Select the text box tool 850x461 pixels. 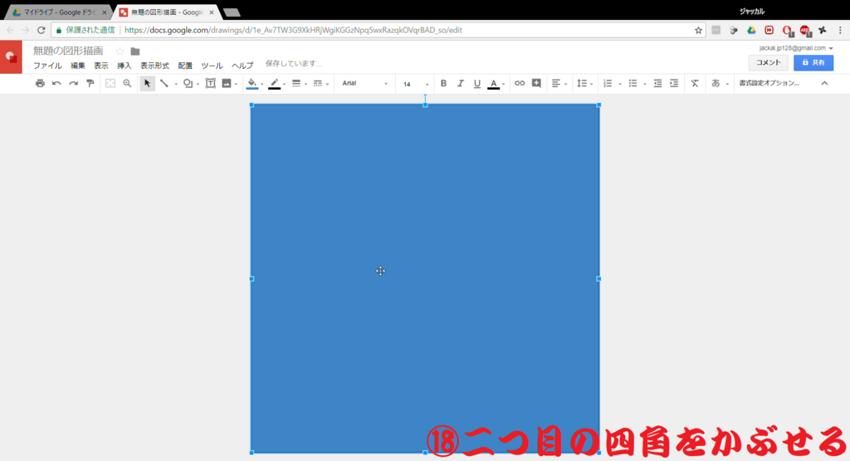click(x=210, y=84)
